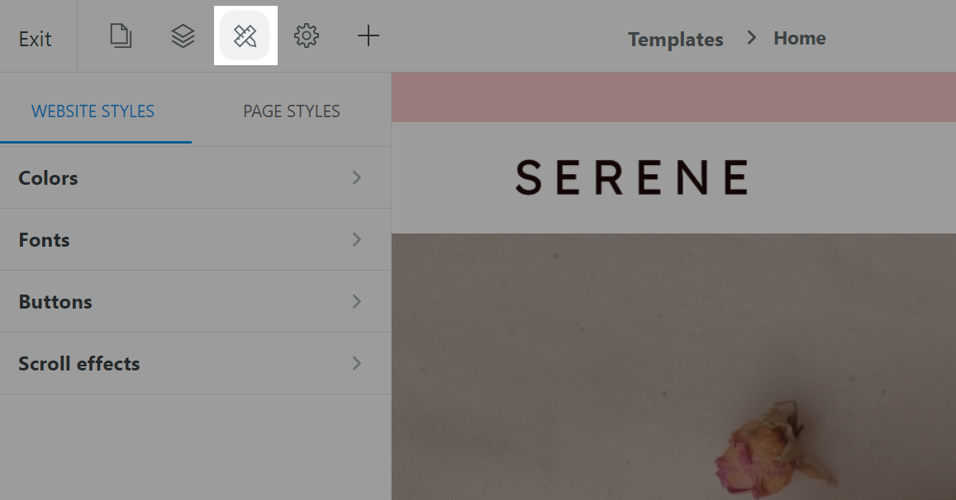
Task: Exit the editor
Action: pyautogui.click(x=36, y=39)
